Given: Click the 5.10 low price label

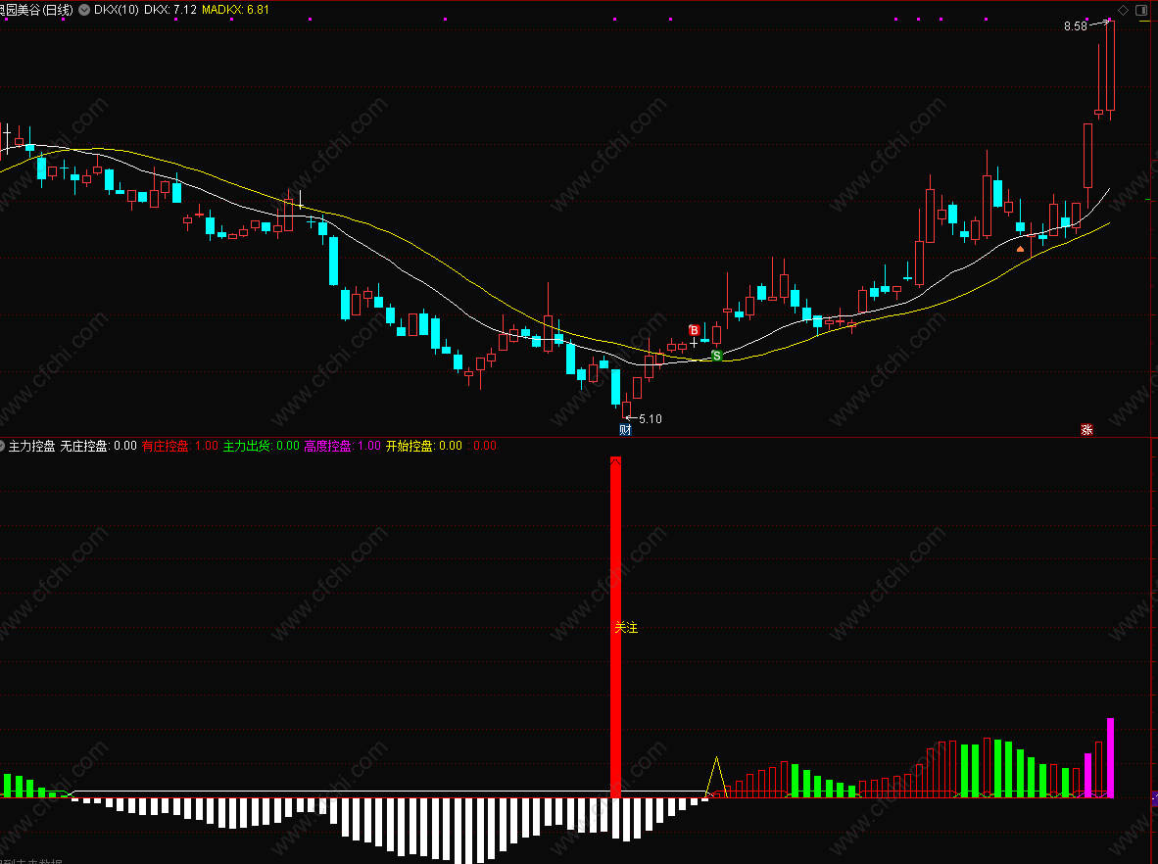Looking at the screenshot, I should (651, 418).
